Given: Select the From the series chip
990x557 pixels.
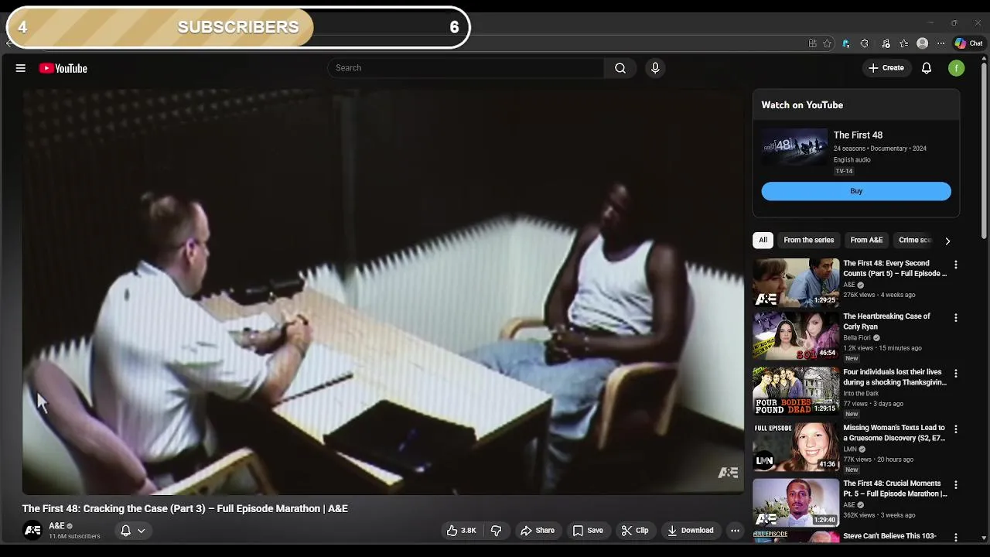Looking at the screenshot, I should pyautogui.click(x=808, y=240).
